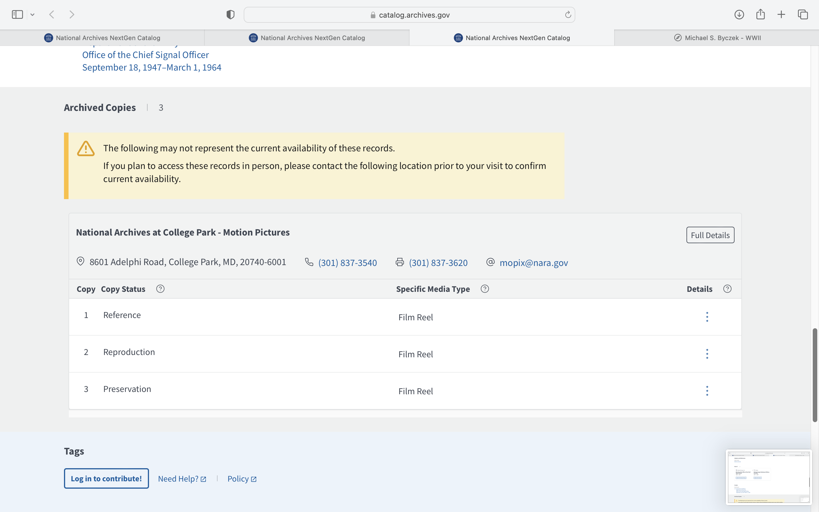Expand details for the Reference copy row

click(x=707, y=317)
